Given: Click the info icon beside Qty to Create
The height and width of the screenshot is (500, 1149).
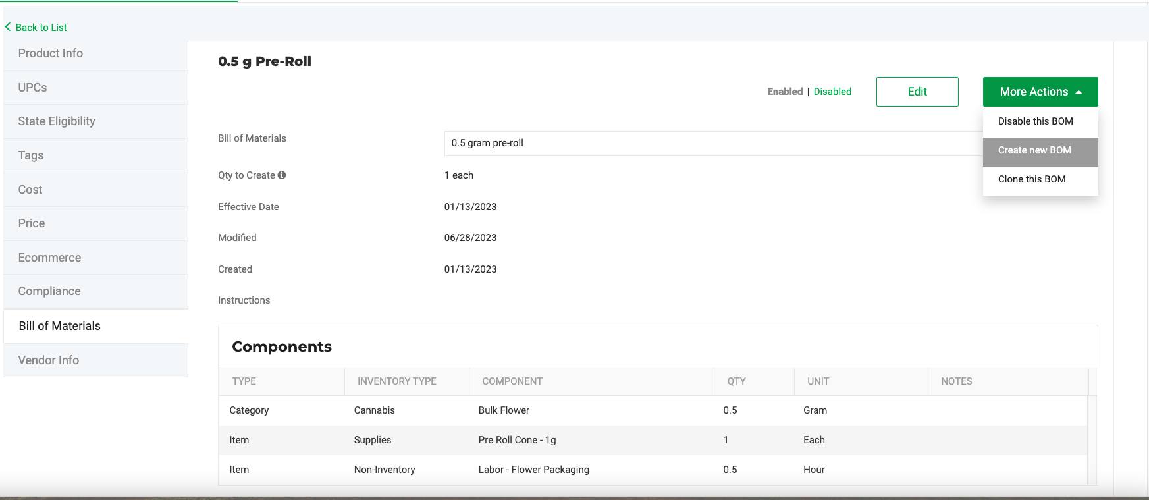Looking at the screenshot, I should coord(282,175).
